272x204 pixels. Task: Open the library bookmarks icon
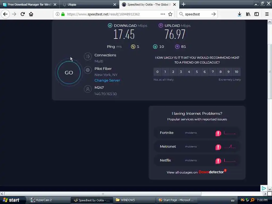[248, 14]
